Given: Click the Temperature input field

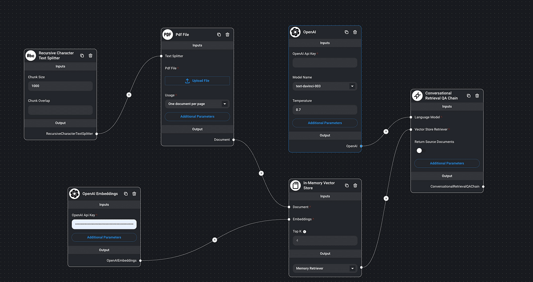Looking at the screenshot, I should 325,110.
